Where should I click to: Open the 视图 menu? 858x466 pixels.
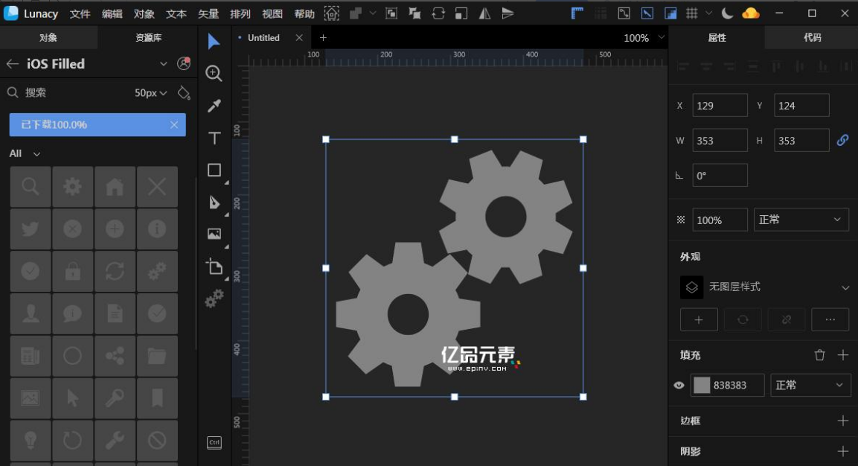(x=272, y=13)
